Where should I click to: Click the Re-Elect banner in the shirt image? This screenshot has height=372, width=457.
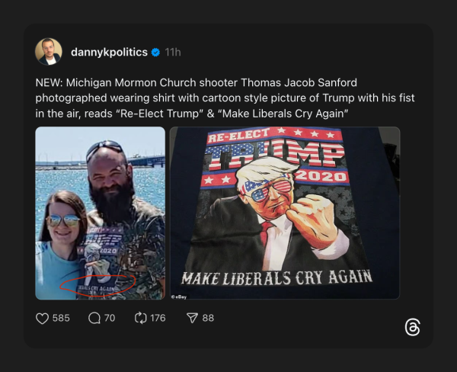tap(238, 139)
